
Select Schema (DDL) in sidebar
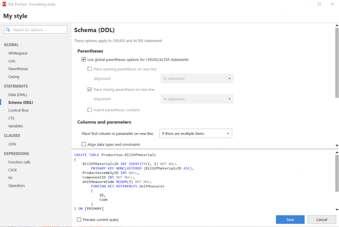tap(21, 103)
